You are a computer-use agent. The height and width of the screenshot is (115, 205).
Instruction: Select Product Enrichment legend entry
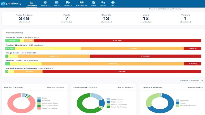(x=117, y=105)
